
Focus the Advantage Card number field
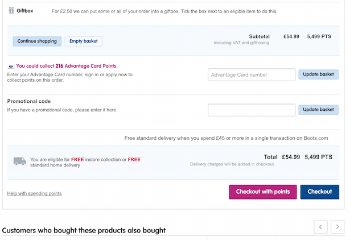click(252, 74)
